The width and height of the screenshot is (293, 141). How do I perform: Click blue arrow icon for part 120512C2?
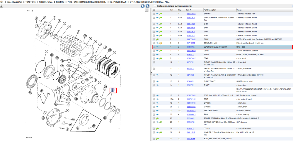click(157, 24)
